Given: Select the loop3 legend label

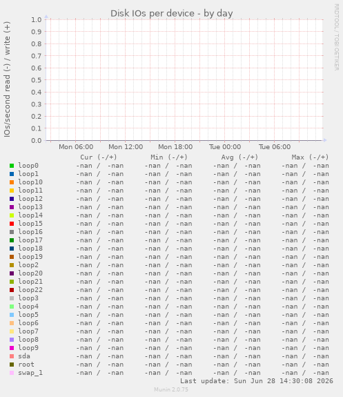Looking at the screenshot, I should [28, 298].
